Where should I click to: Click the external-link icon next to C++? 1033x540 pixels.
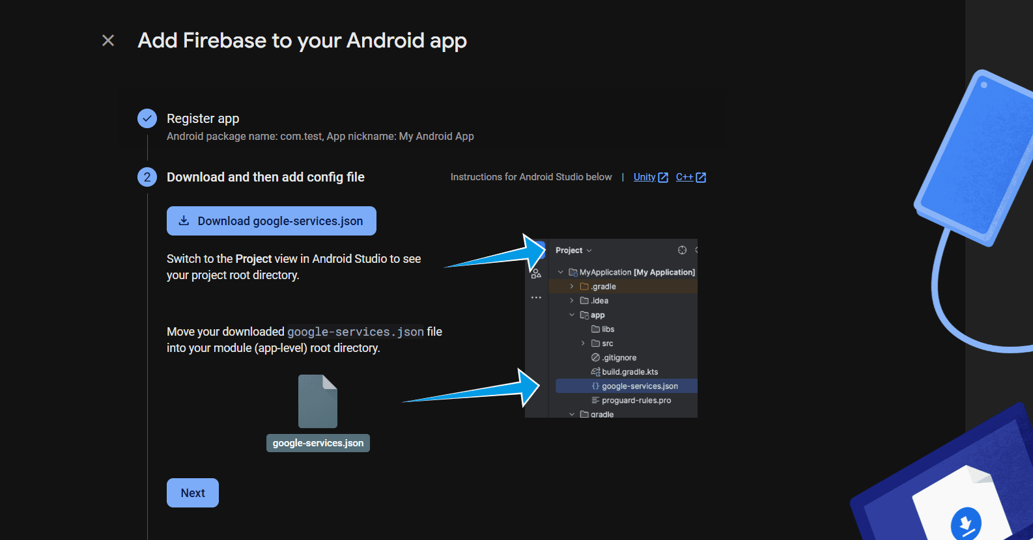click(701, 178)
